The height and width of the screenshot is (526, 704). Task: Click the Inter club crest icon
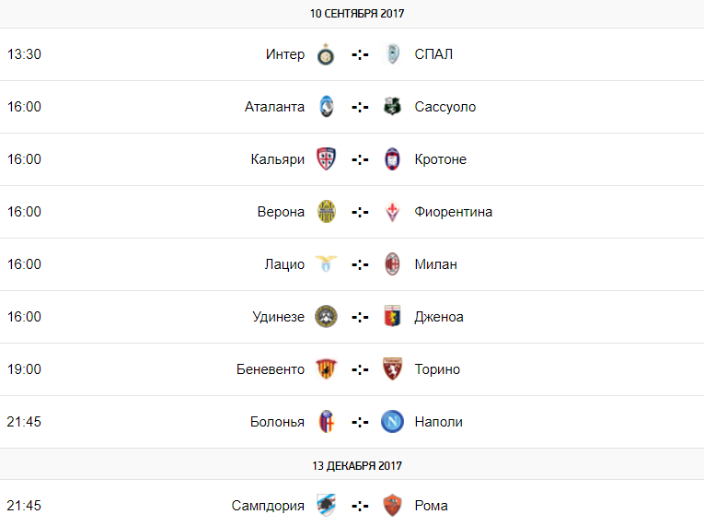coord(326,54)
